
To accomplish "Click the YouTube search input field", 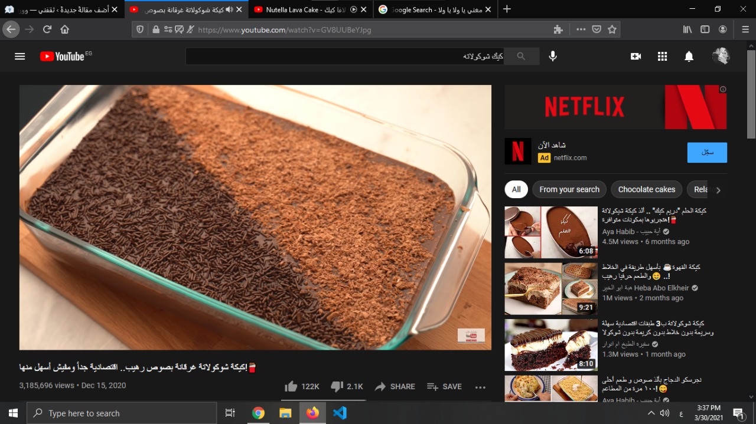I will coord(345,56).
